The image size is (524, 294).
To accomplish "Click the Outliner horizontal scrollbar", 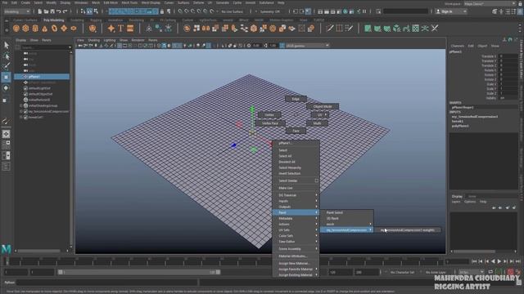I will point(39,251).
